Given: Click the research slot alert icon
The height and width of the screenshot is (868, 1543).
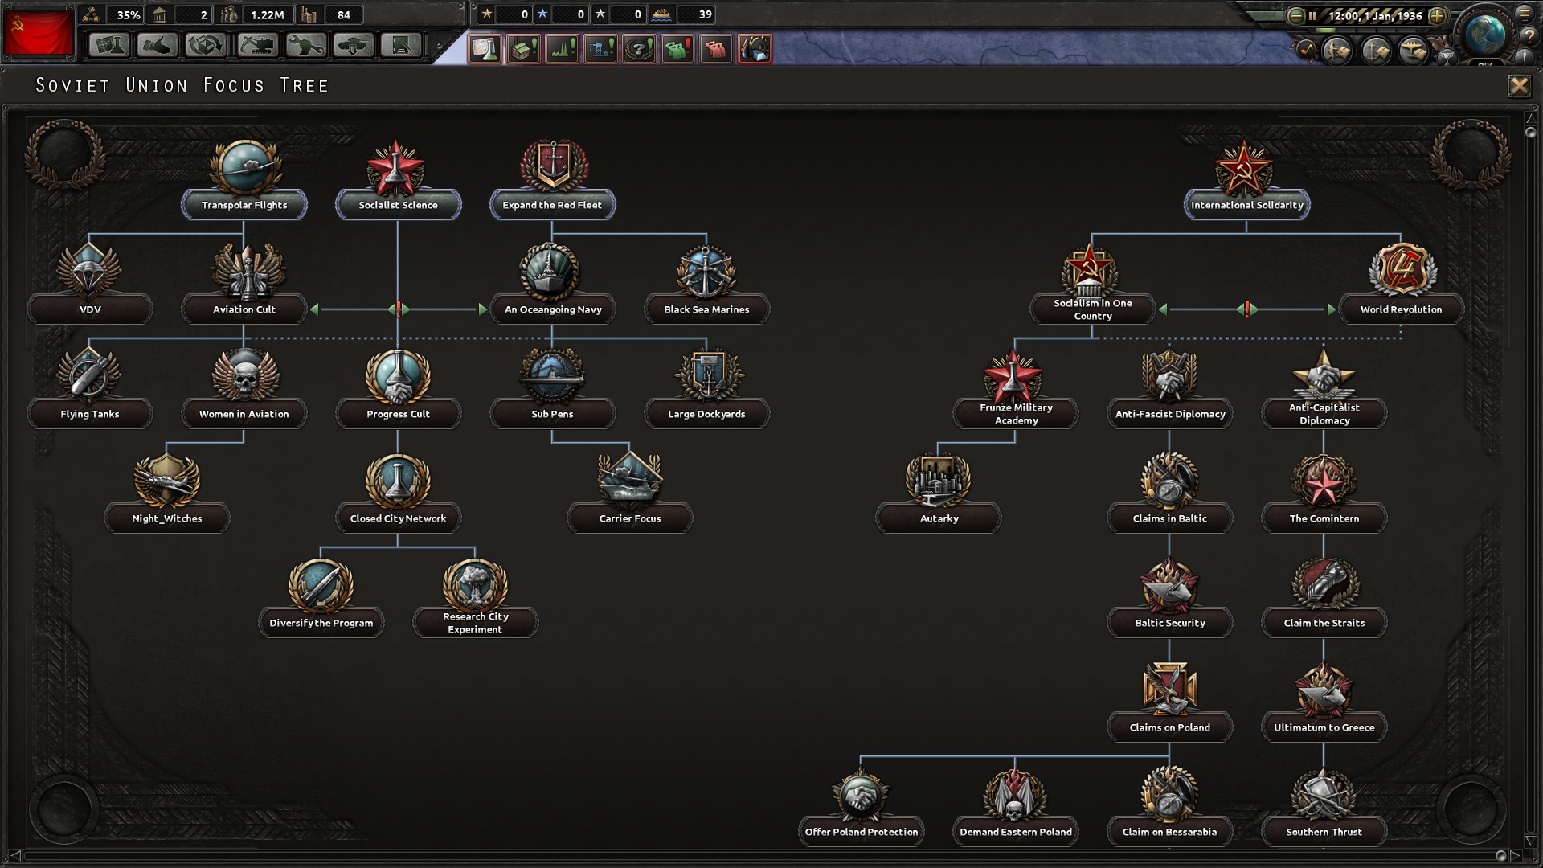Looking at the screenshot, I should (x=485, y=49).
